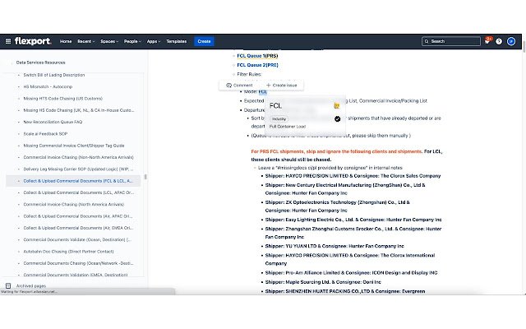Open the notifications bell icon
Viewport: 526px width, 329px height.
487,41
